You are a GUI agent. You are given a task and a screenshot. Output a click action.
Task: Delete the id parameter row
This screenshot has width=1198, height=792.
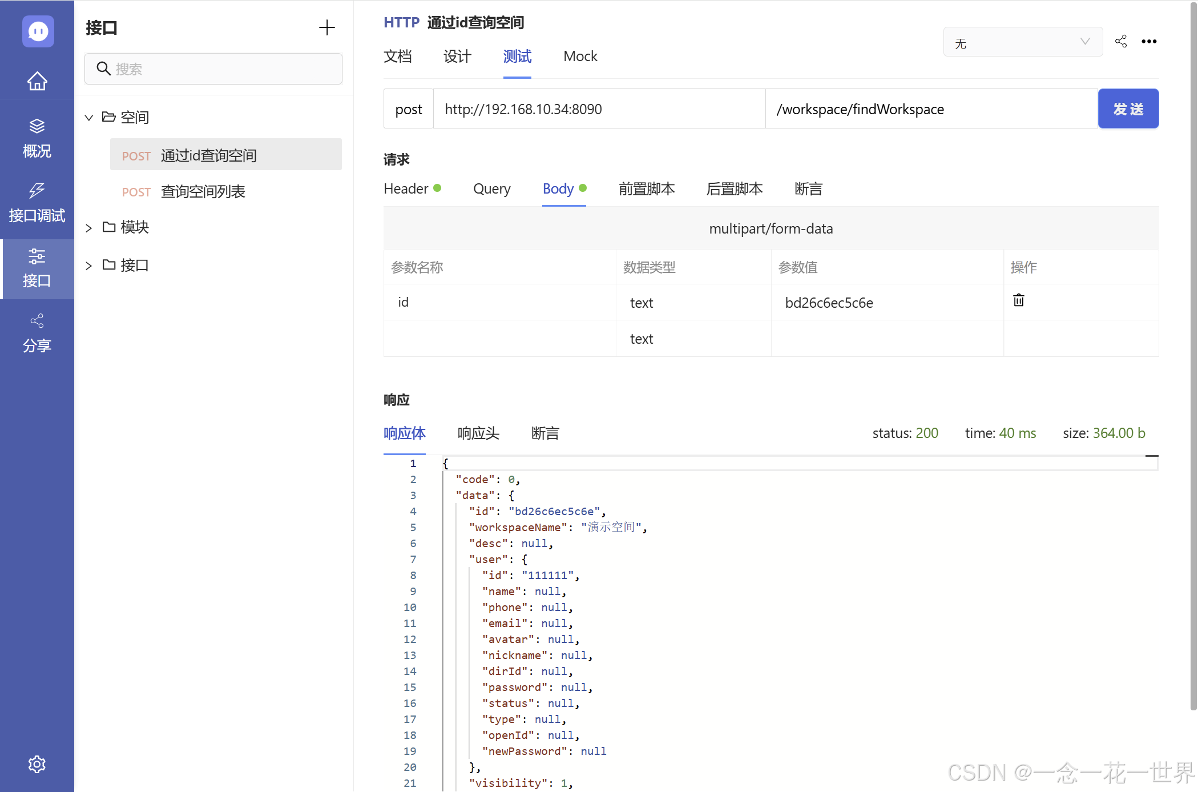pyautogui.click(x=1018, y=300)
